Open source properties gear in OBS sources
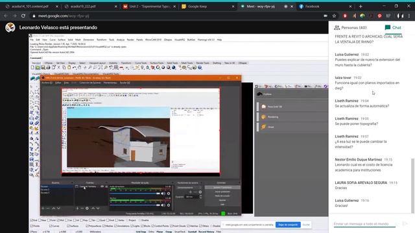The height and width of the screenshot is (233, 415). pos(87,208)
